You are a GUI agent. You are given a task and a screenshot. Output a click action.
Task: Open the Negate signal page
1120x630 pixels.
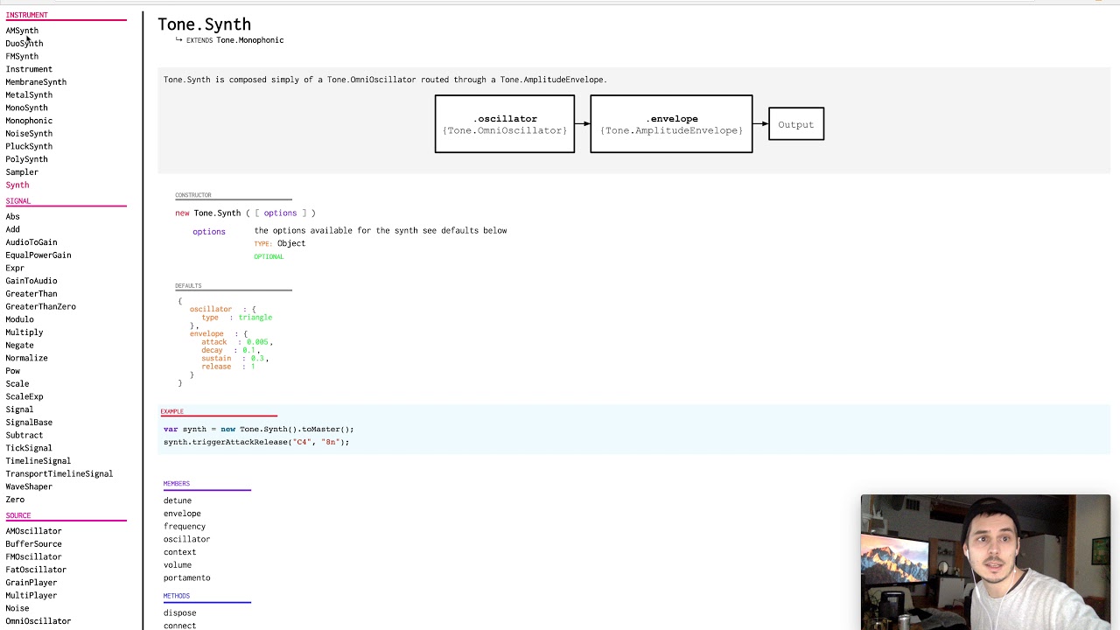[x=19, y=346]
